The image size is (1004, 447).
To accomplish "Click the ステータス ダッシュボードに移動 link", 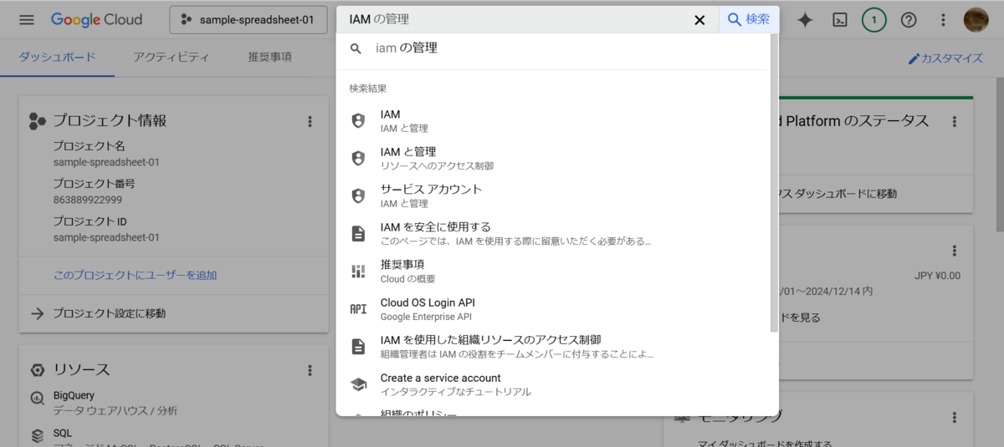I will [x=838, y=194].
